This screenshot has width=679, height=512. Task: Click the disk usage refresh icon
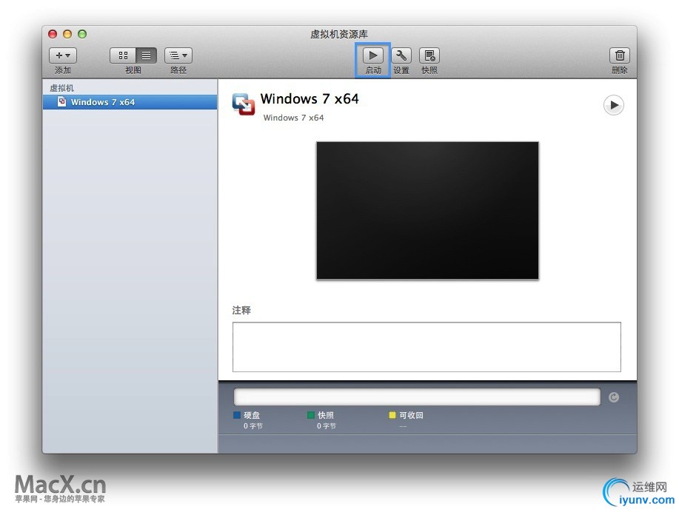(614, 397)
